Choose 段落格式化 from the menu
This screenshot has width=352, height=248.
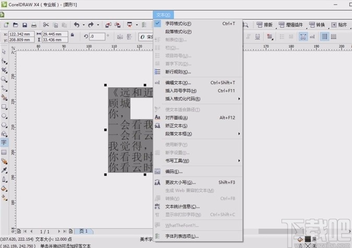198,32
